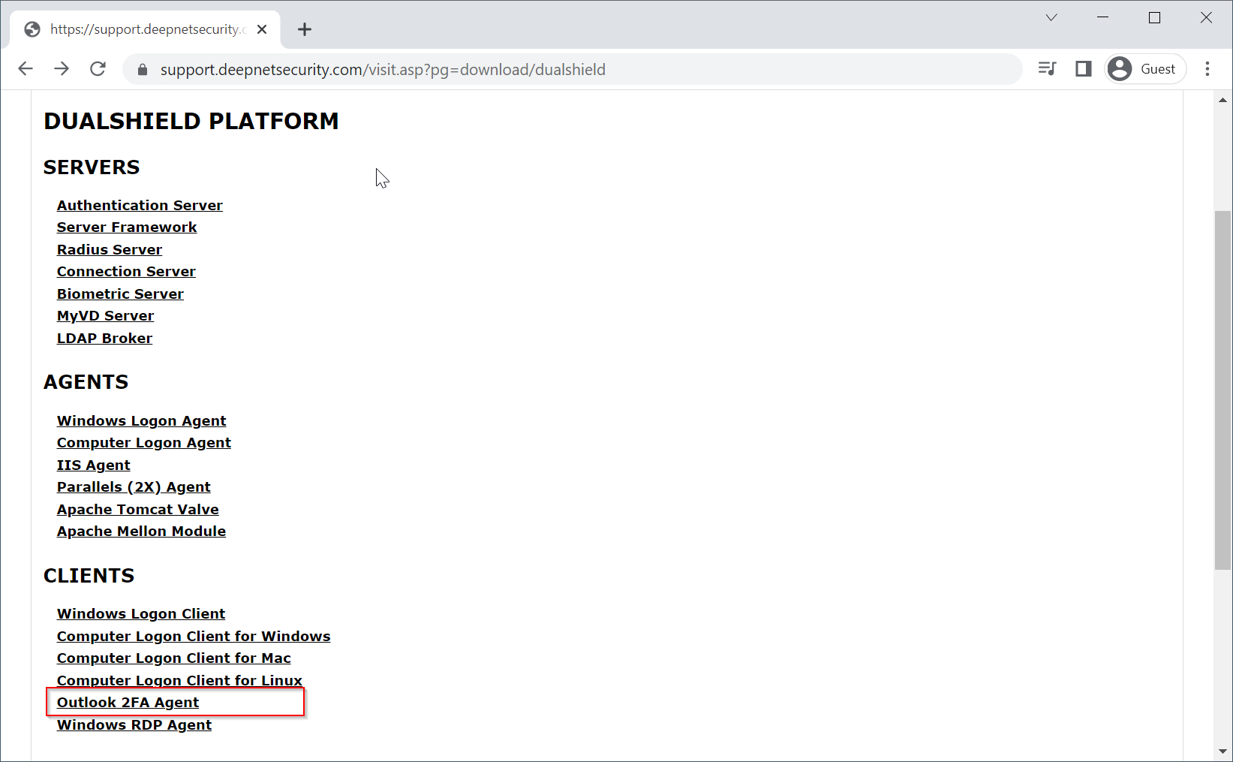Open the media control icon

tap(1047, 69)
